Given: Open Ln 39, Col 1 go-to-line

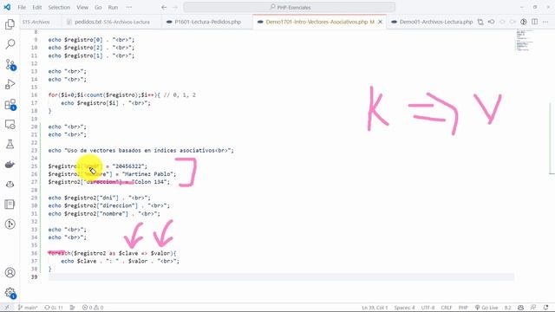Looking at the screenshot, I should (375, 308).
